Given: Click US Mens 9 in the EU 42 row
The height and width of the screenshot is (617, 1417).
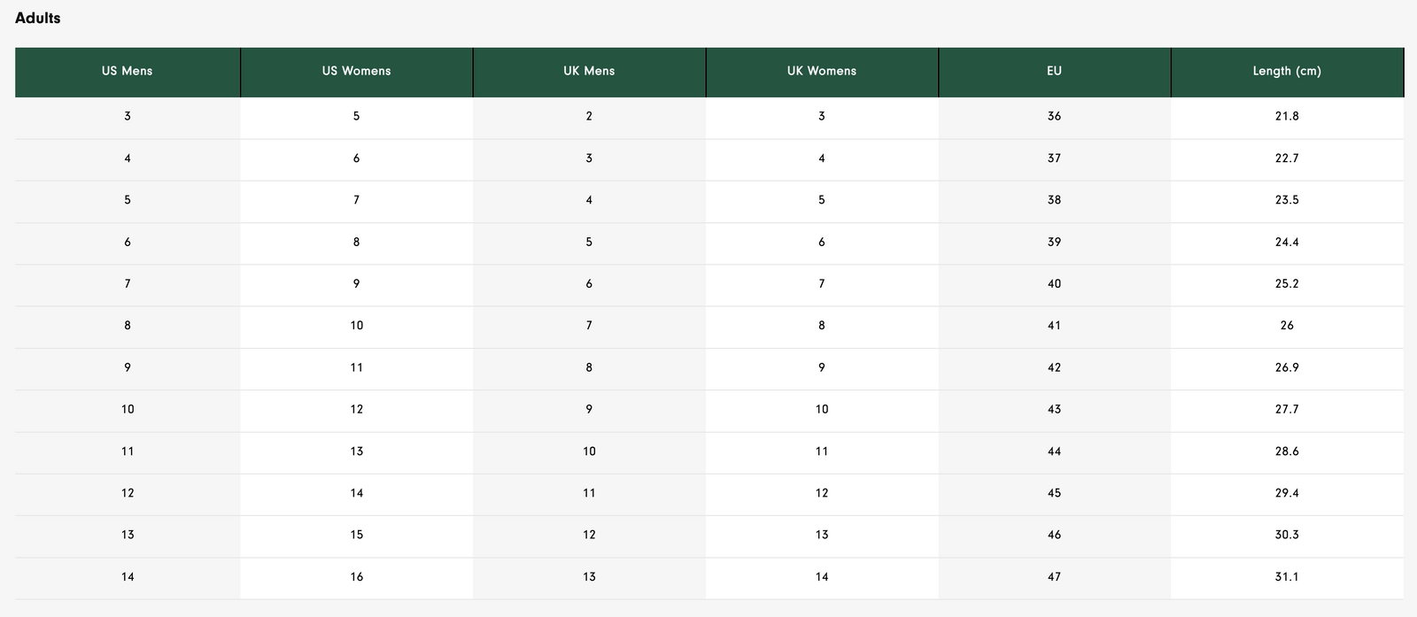Looking at the screenshot, I should [x=128, y=367].
